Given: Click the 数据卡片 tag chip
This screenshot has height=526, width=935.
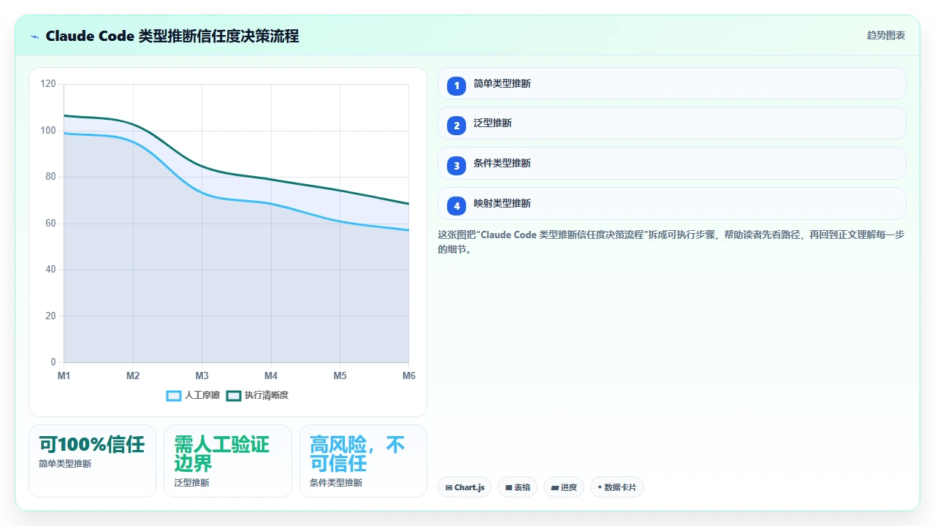Looking at the screenshot, I should pos(617,487).
